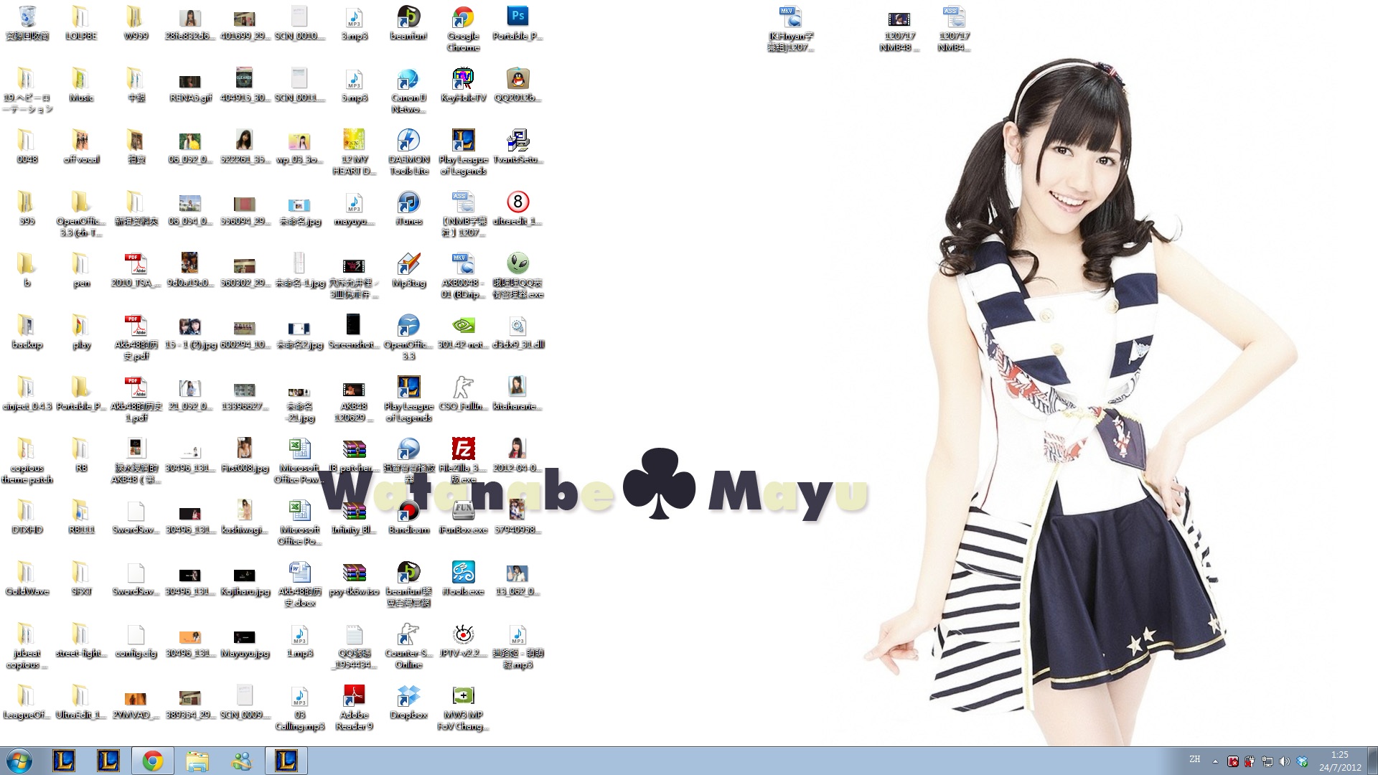This screenshot has height=775, width=1378.
Task: Open the DAEMON Tools Lite shortcut
Action: click(x=408, y=141)
